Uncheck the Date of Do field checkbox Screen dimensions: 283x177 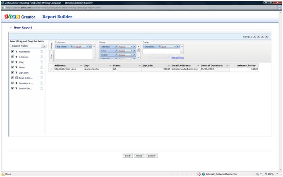pos(13,88)
